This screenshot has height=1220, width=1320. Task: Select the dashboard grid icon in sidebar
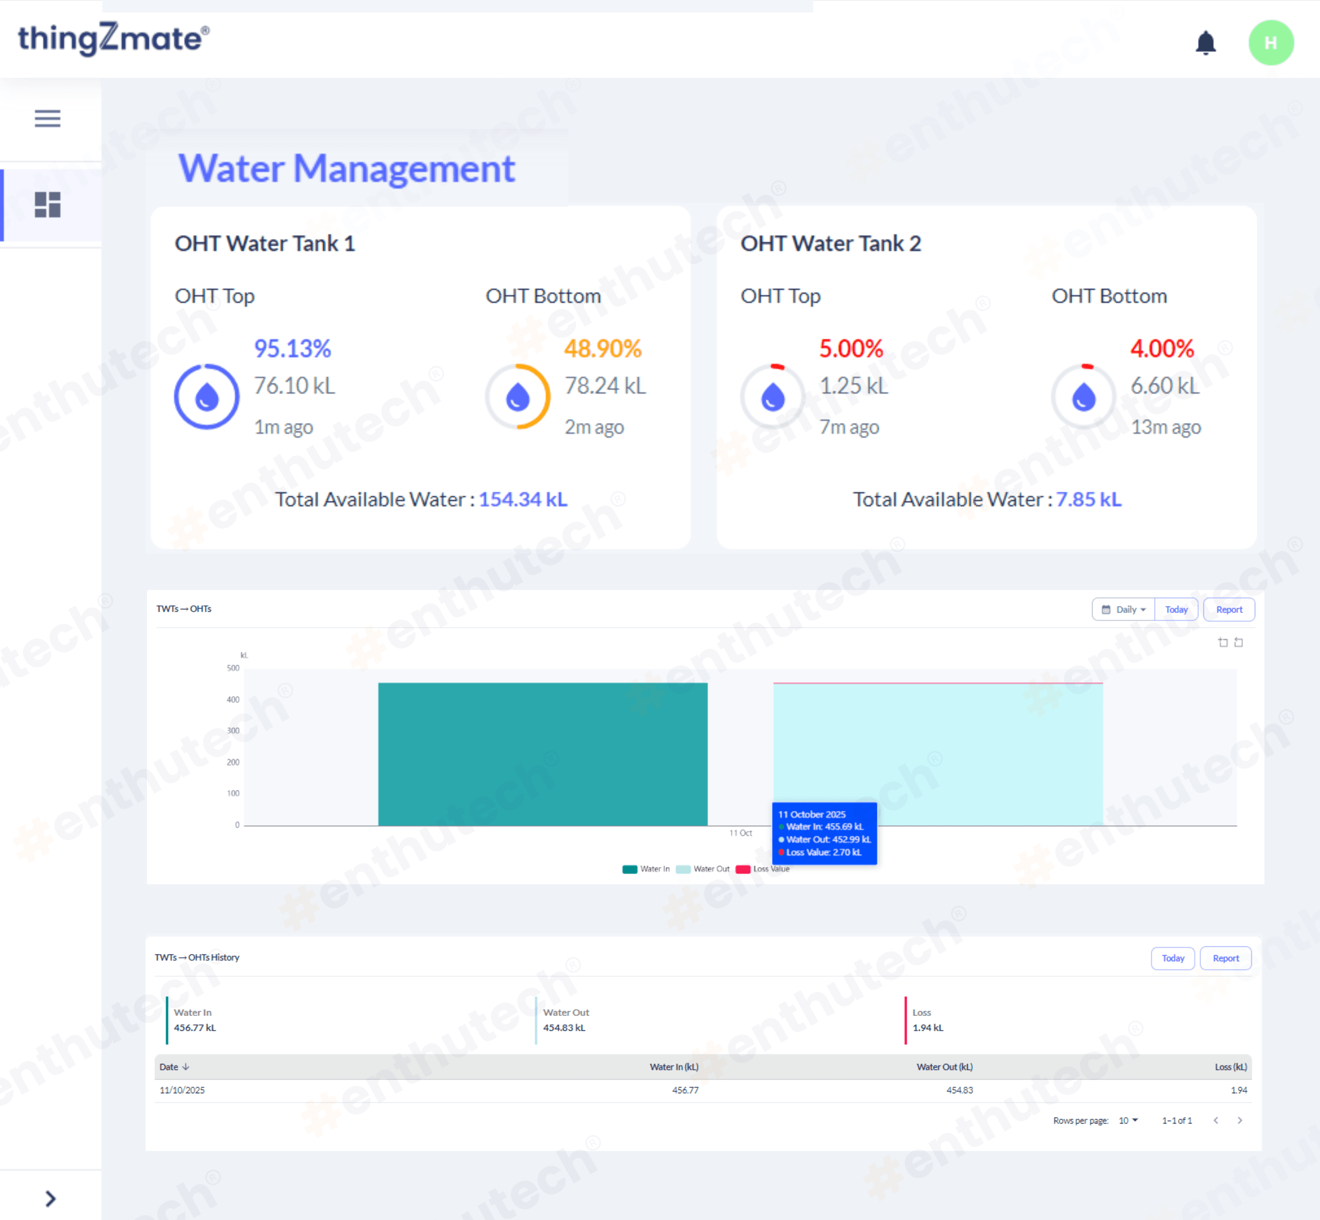click(x=48, y=205)
